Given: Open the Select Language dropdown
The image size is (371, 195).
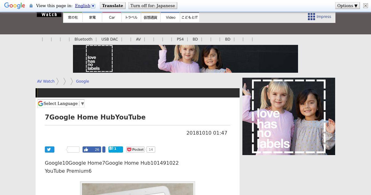Looking at the screenshot, I should coord(61,103).
